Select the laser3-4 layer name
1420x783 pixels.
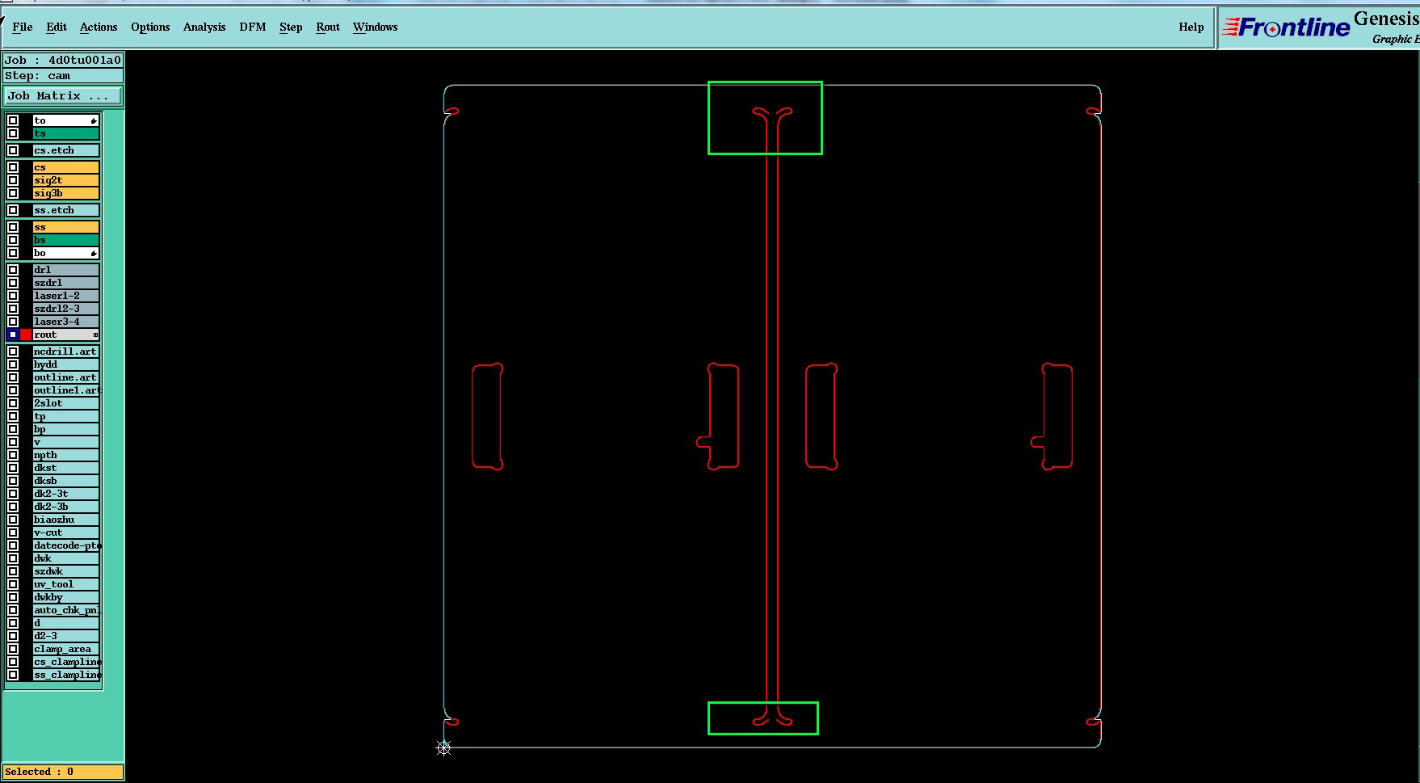[x=66, y=322]
